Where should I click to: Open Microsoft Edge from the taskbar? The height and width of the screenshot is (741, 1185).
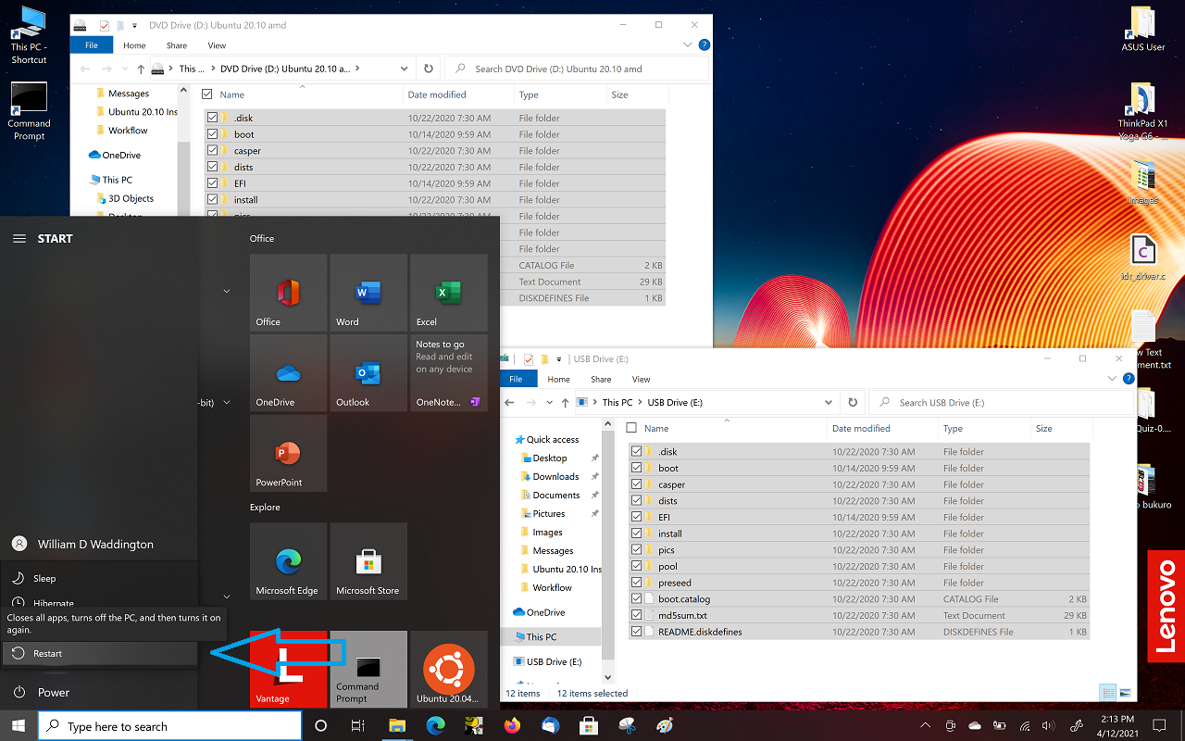436,725
